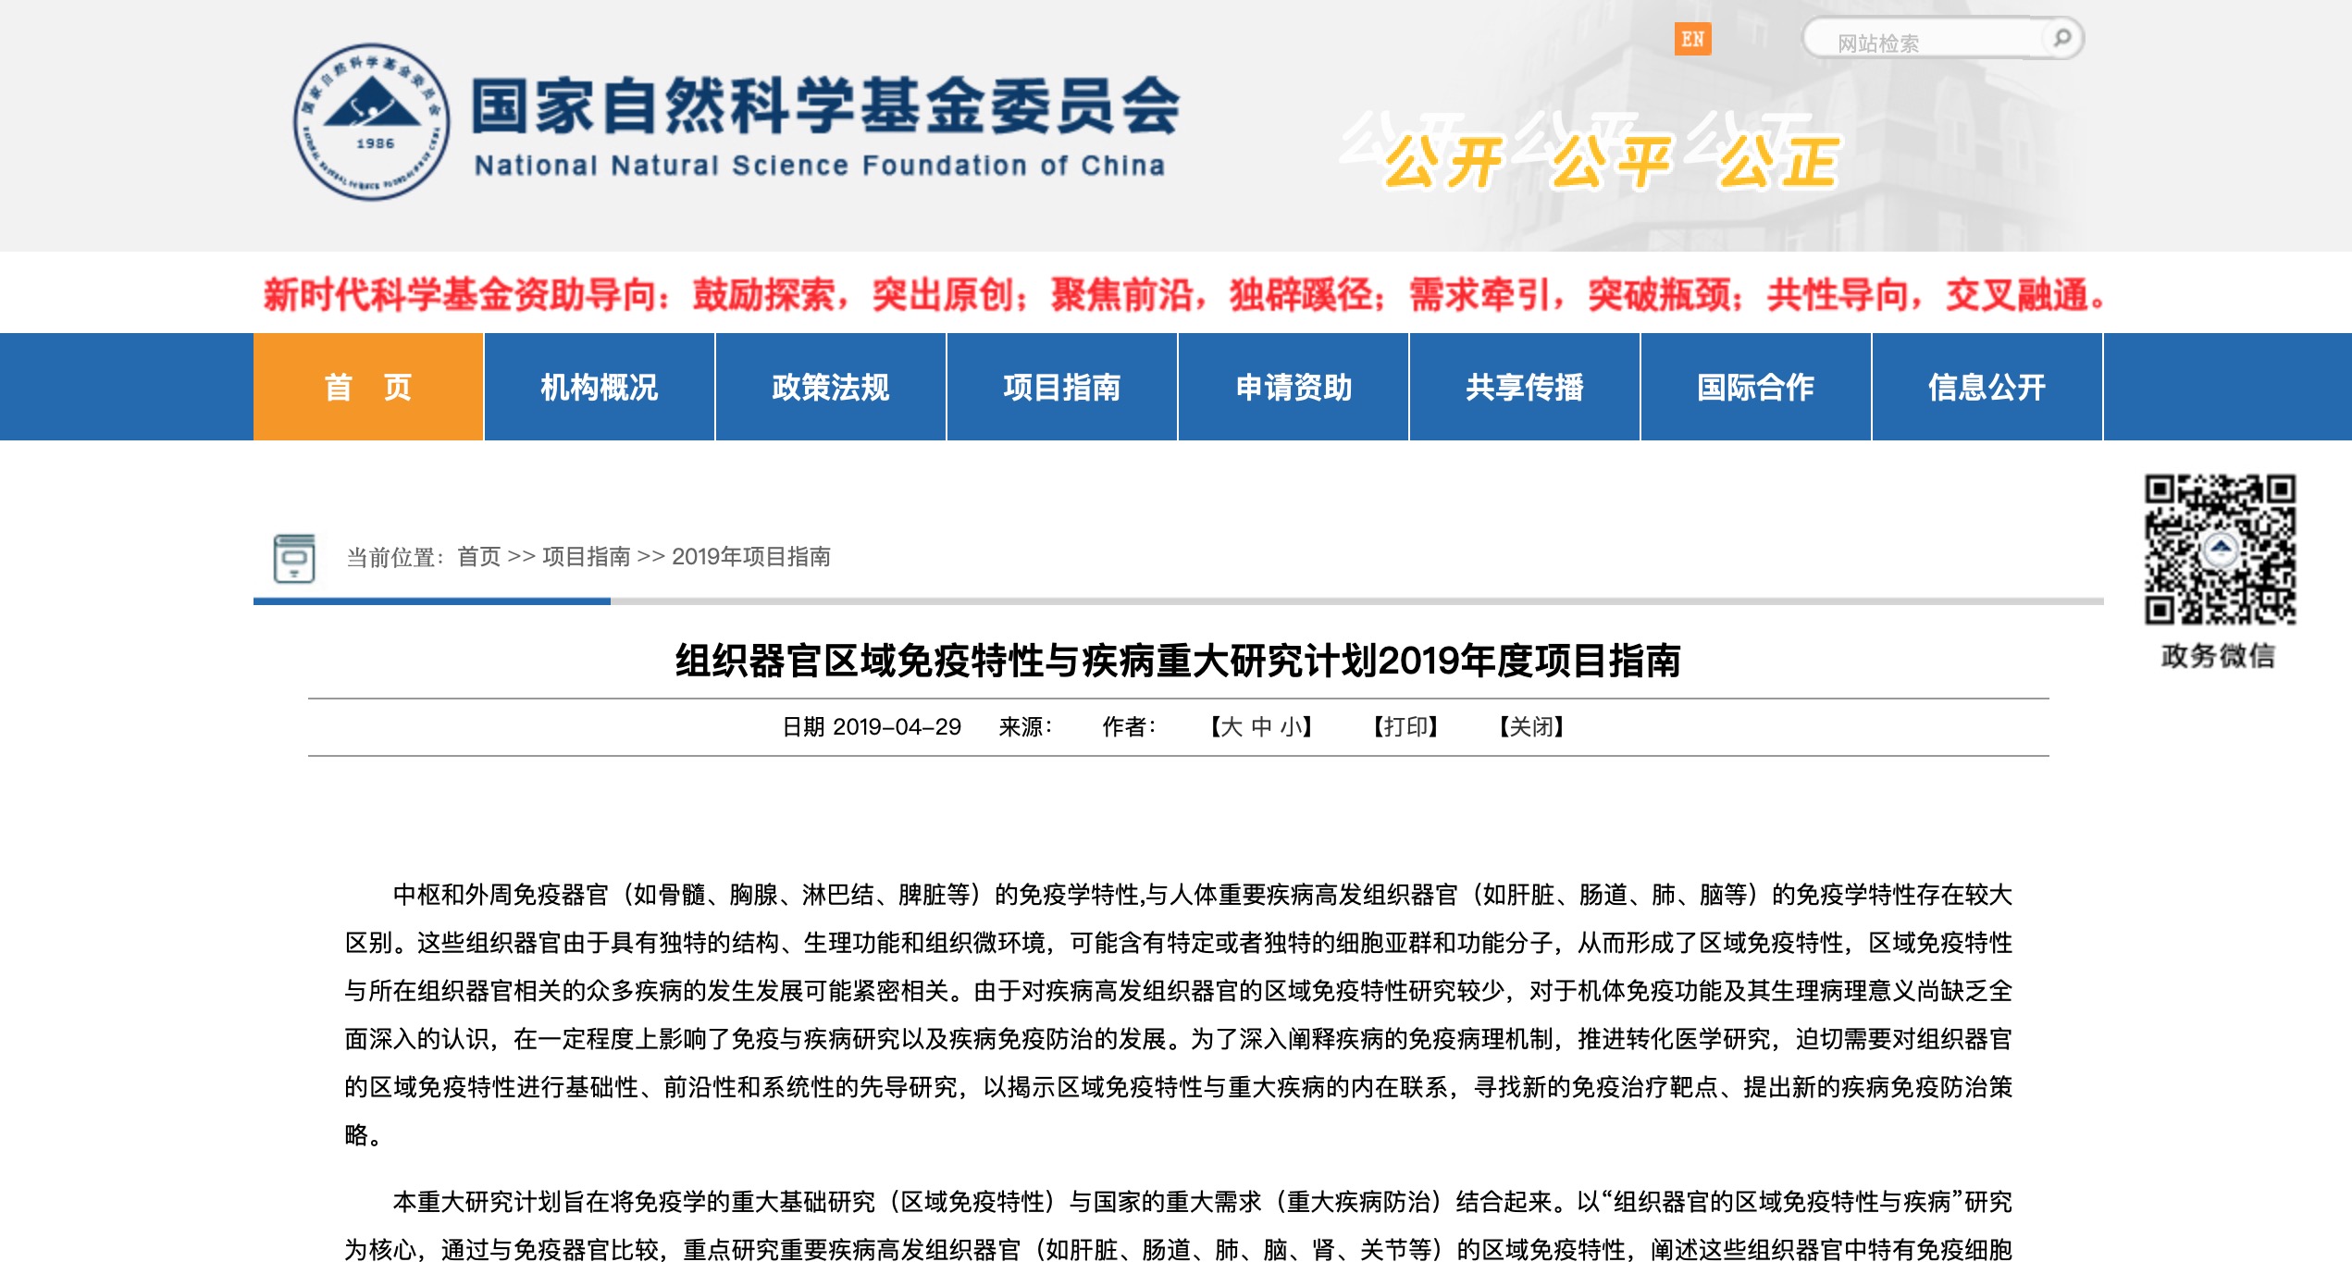The image size is (2352, 1262).
Task: Click paragraph starting 中枢和外周免疫器官
Action: [x=1179, y=1015]
